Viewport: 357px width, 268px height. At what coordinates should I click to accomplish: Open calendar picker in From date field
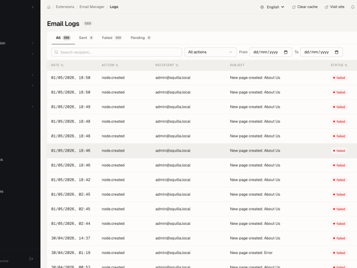coord(286,52)
